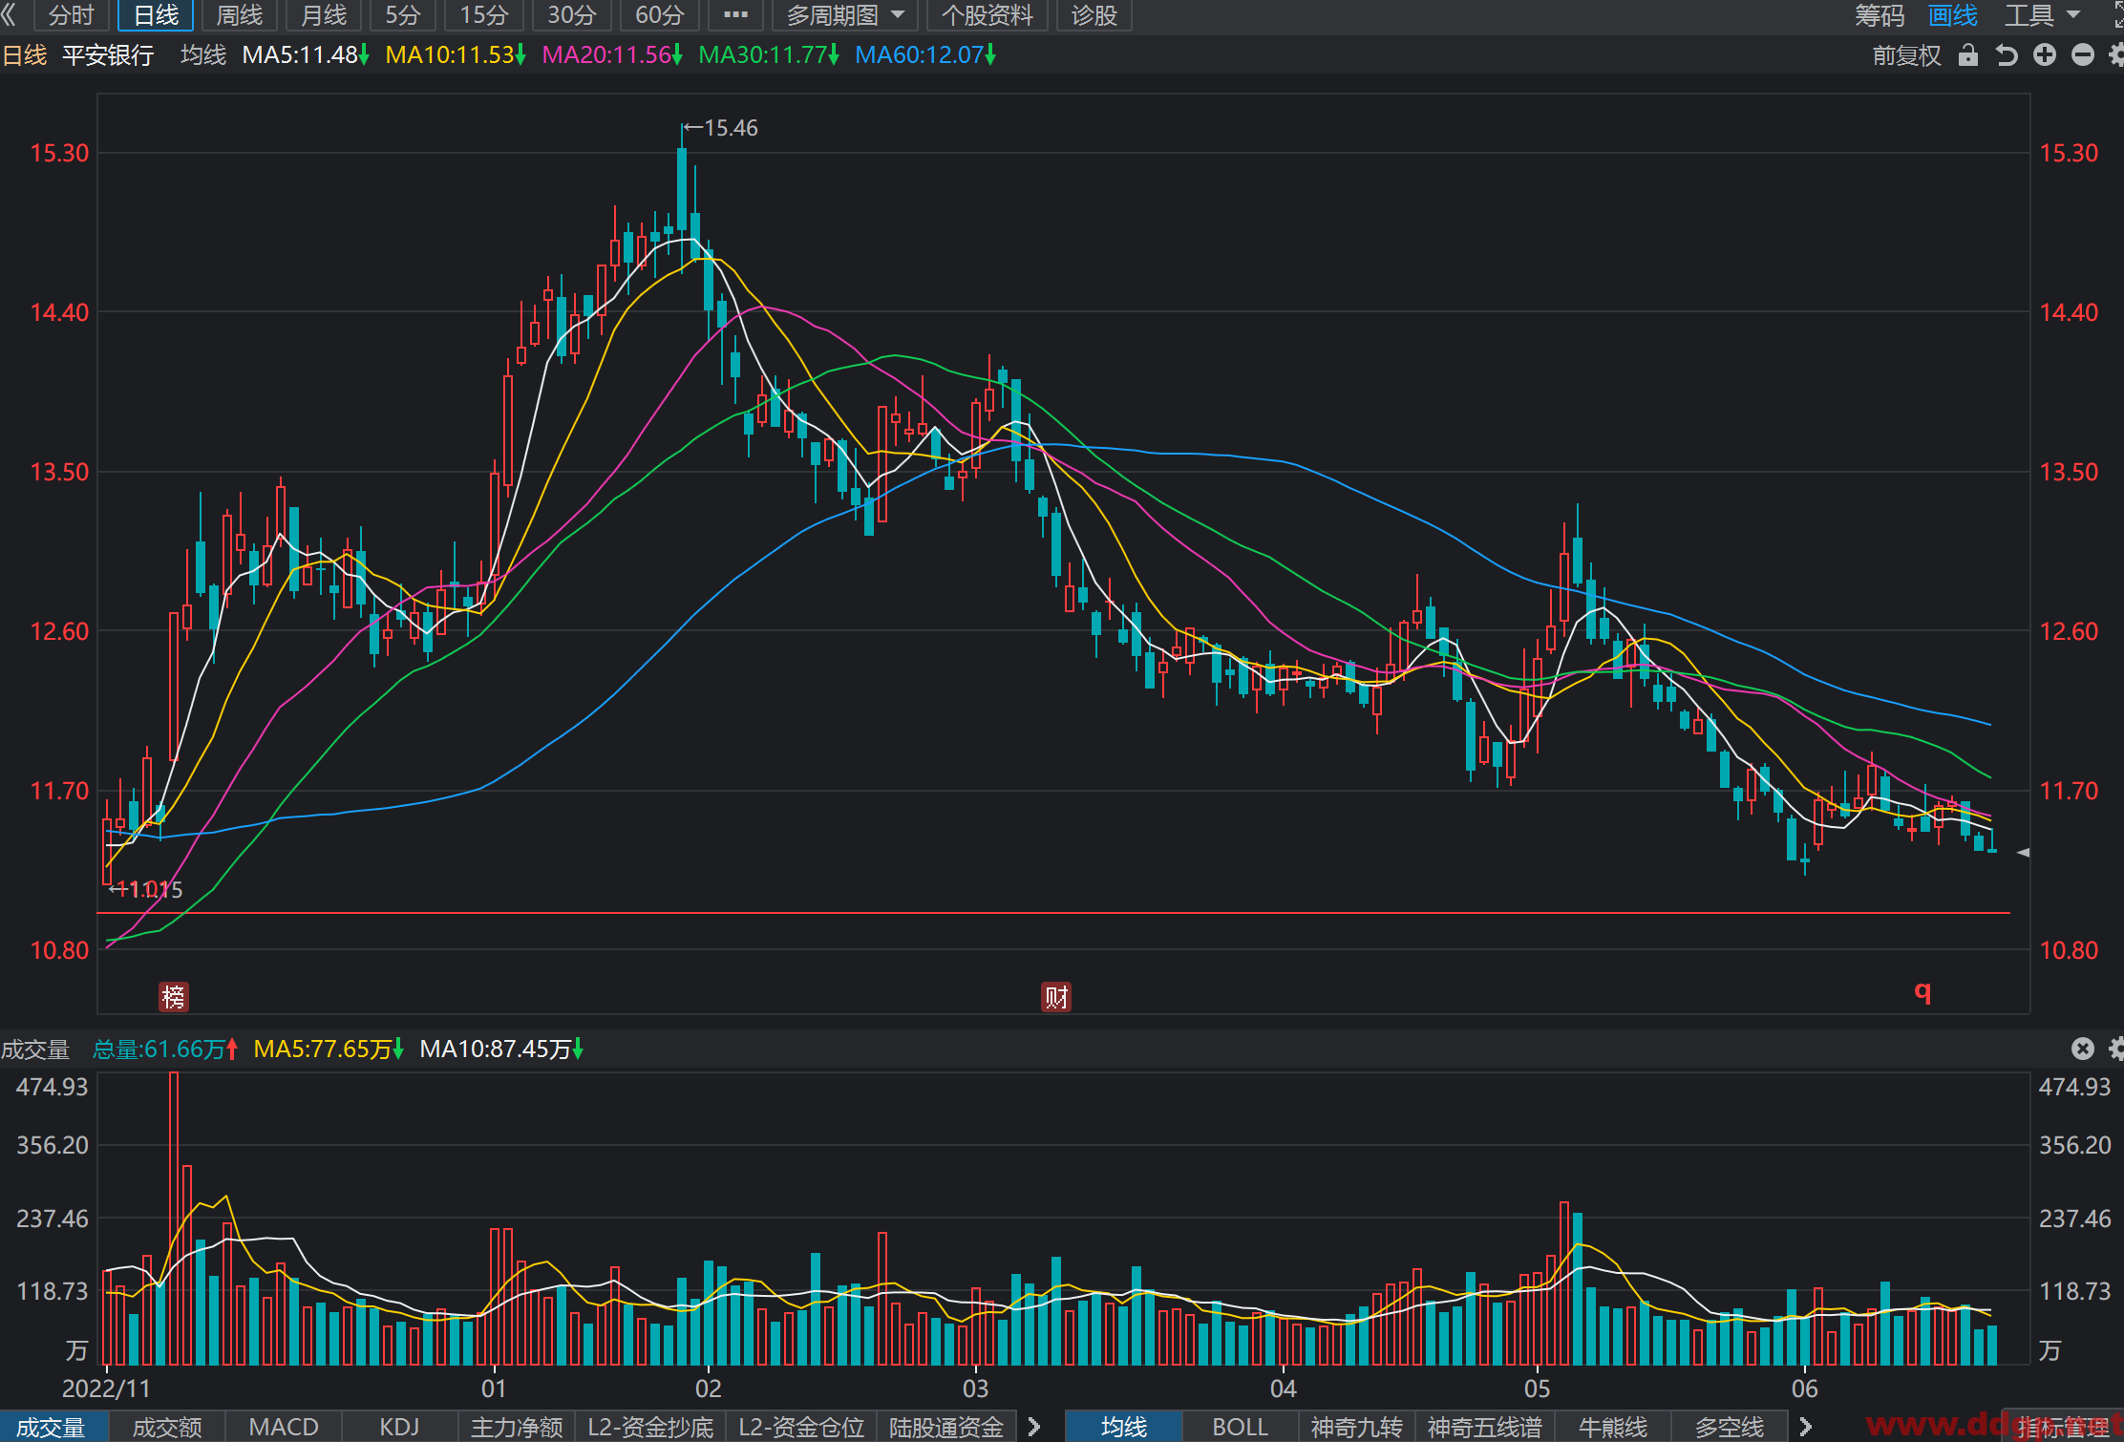Click the current-price arrow marker at chart right edge
This screenshot has height=1442, width=2124.
2023,852
